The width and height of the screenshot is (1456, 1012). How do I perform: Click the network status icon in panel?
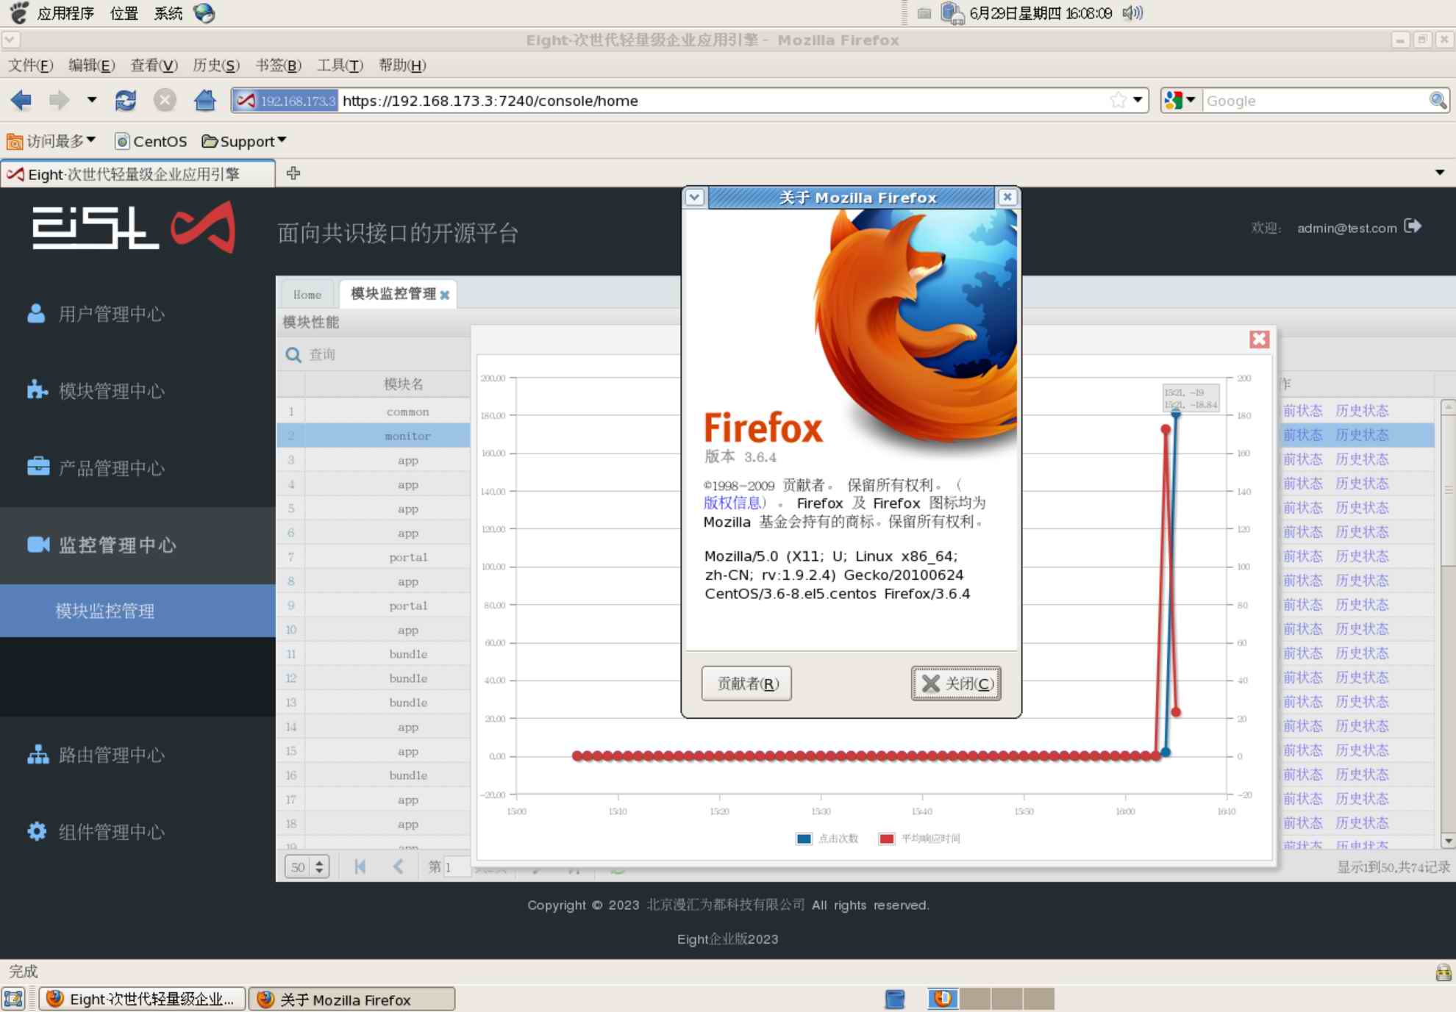(952, 13)
